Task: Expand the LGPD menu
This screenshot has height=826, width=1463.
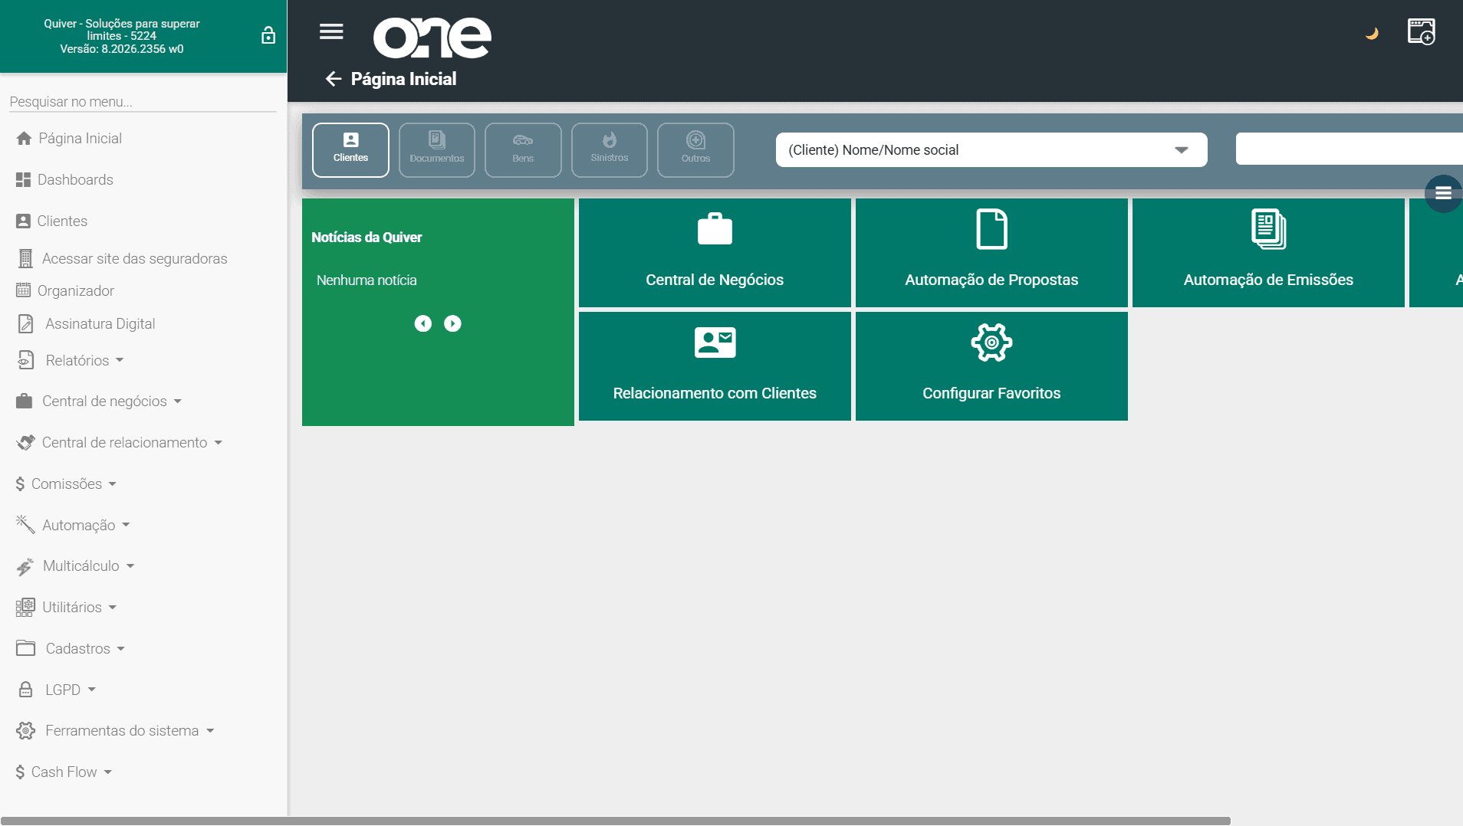Action: click(62, 690)
